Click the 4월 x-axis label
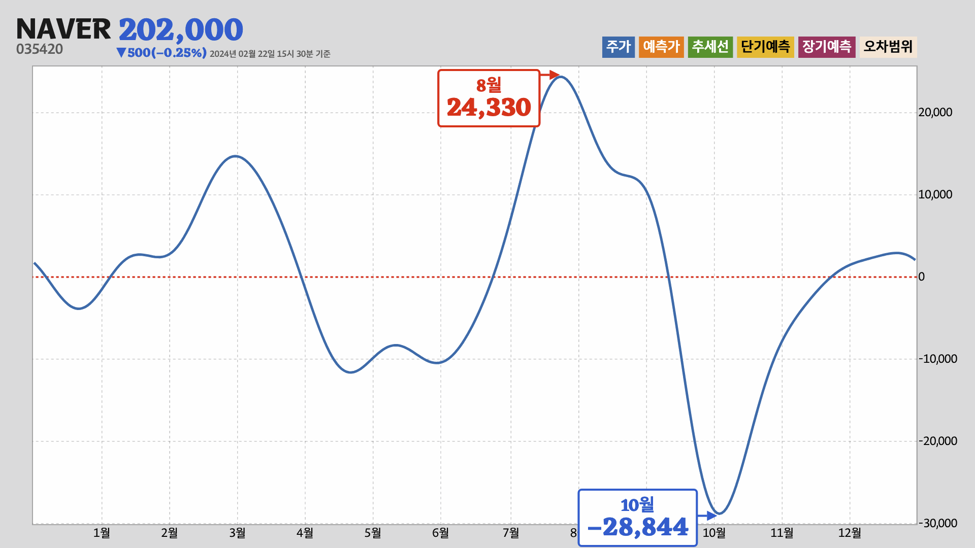The image size is (975, 548). point(305,533)
